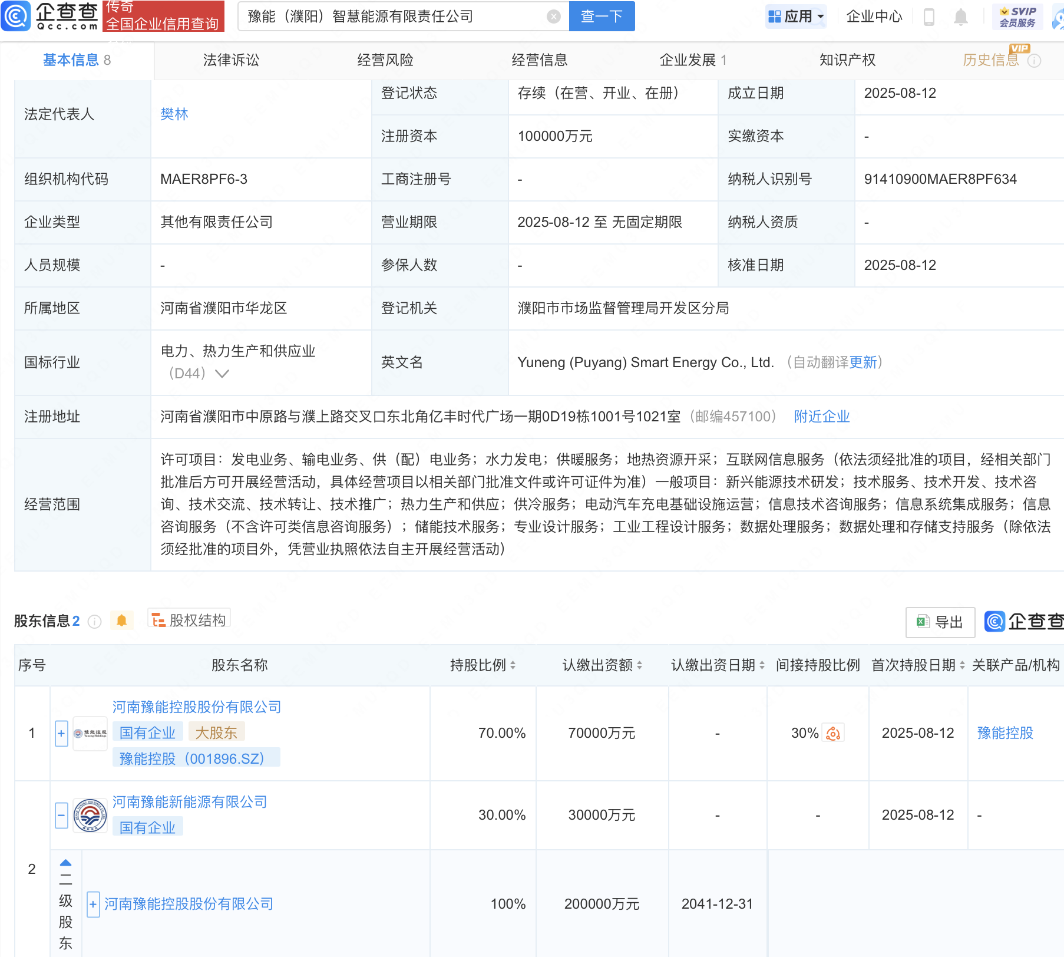1064x957 pixels.
Task: Expand second-level shareholder 河南豫能控股 plus
Action: (x=93, y=905)
